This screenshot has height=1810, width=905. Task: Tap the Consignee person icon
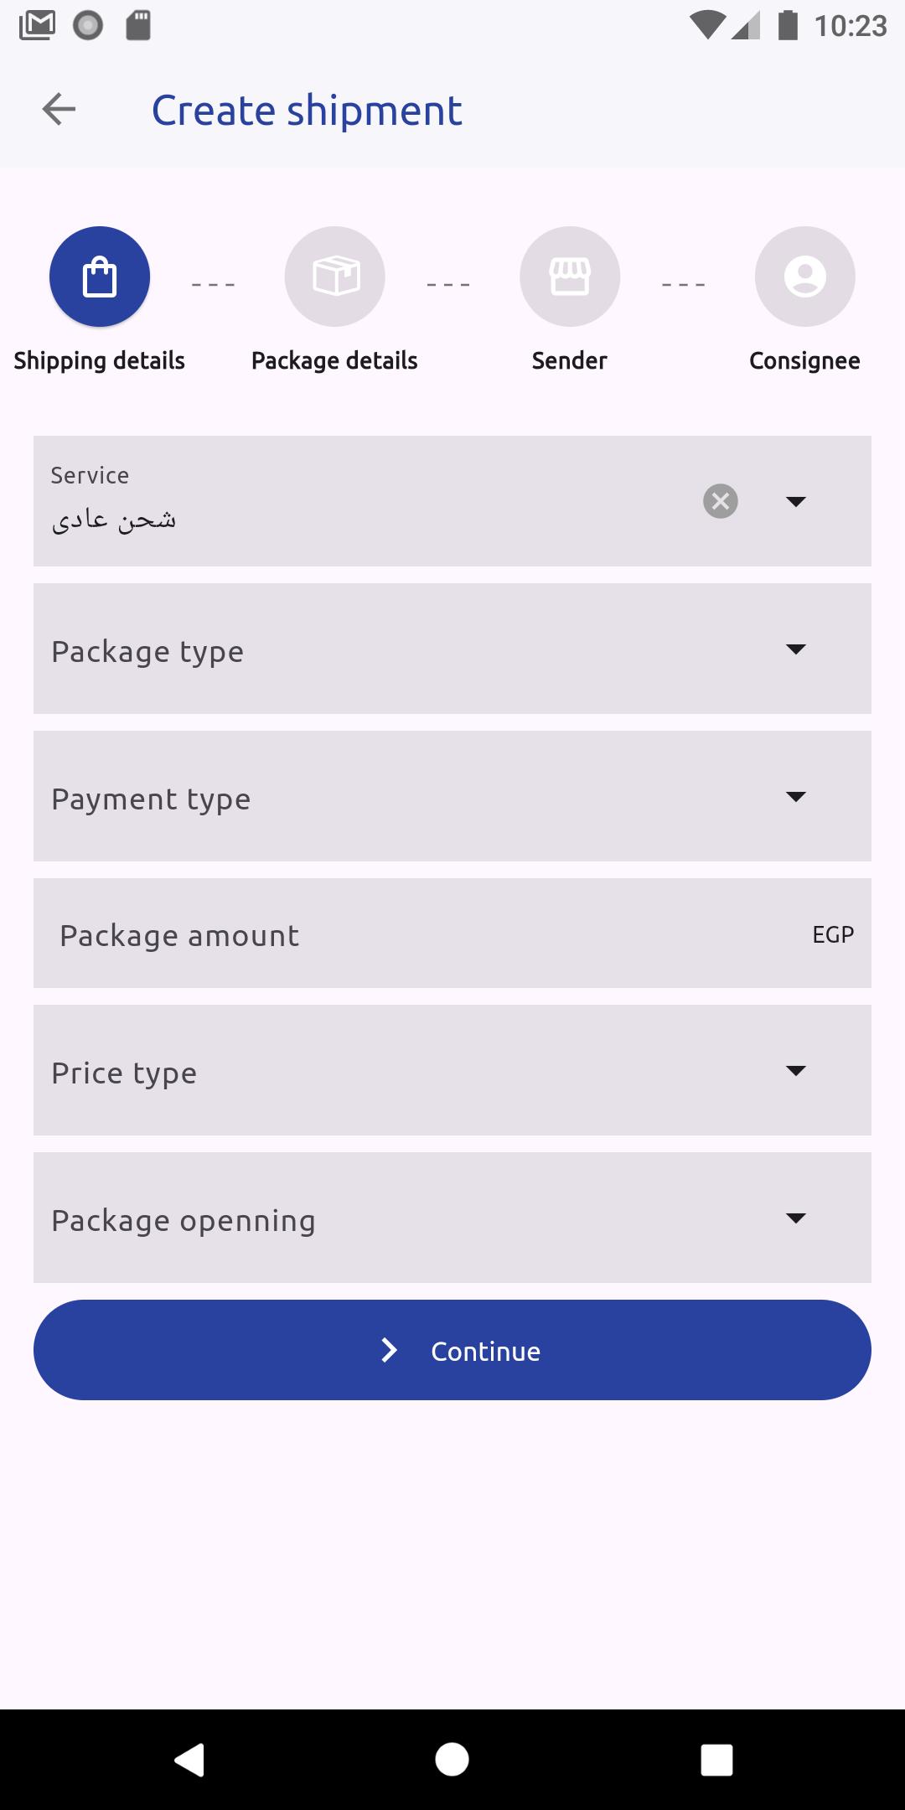(x=805, y=277)
